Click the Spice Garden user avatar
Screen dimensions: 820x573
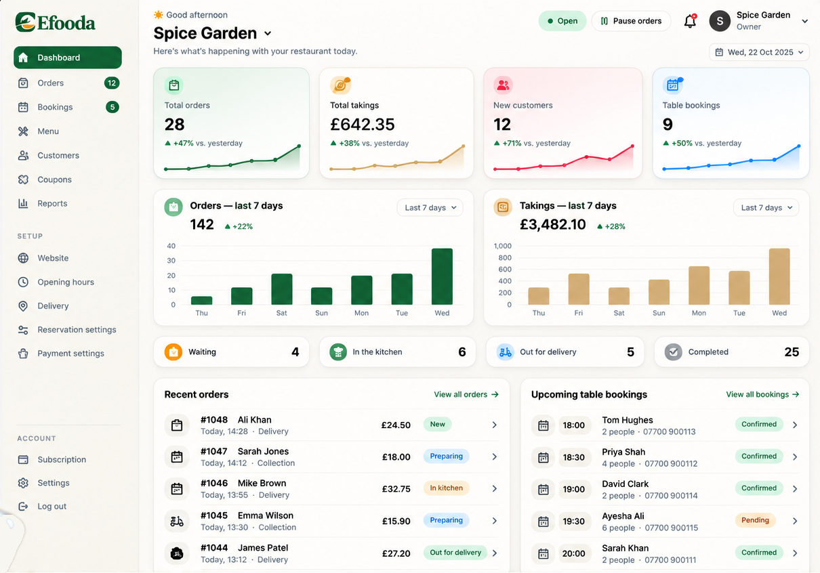720,21
